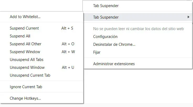The height and width of the screenshot is (107, 193).
Task: Click Desinstalar de Chrome to uninstall
Action: (x=114, y=44)
